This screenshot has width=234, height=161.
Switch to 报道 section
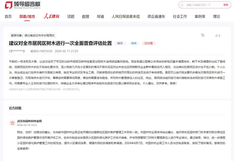point(100,17)
